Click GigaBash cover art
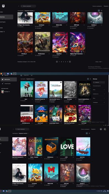 pos(60,42)
